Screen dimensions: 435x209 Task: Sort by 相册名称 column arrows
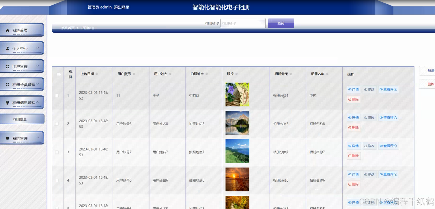(x=327, y=74)
